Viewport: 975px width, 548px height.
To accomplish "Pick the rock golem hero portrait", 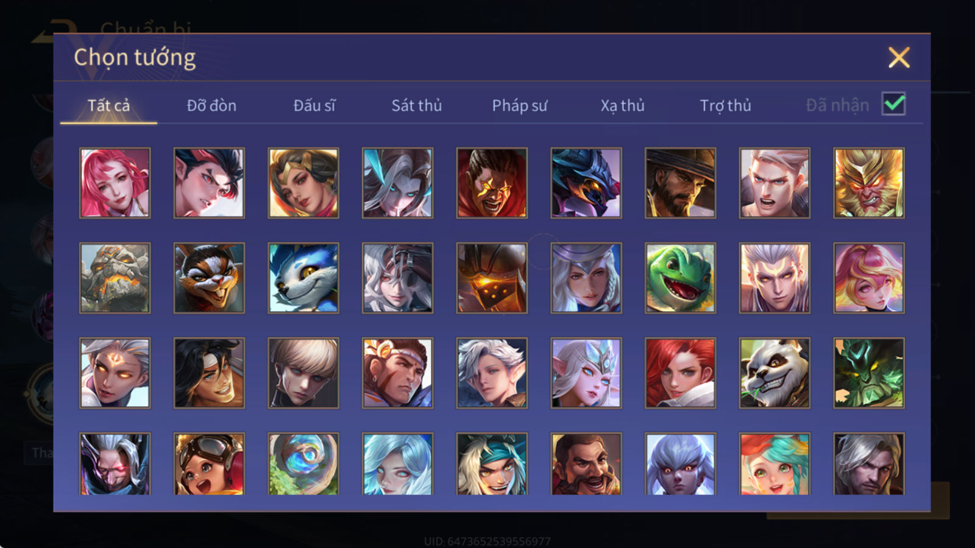I will 115,278.
